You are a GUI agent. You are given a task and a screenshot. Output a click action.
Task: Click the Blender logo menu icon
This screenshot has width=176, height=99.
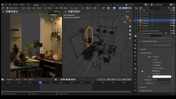coord(2,5)
